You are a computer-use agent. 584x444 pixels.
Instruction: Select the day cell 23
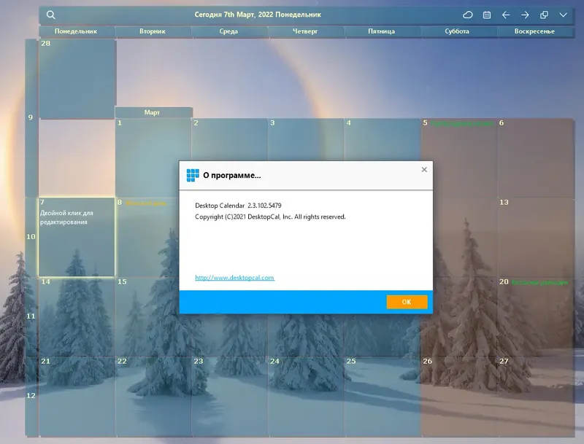tap(229, 397)
